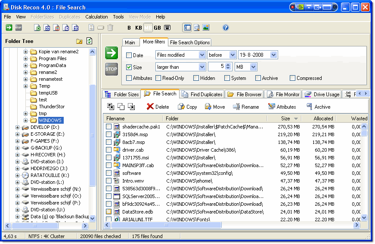Enable the Date filter checkbox
375x244 pixels.
coord(129,55)
